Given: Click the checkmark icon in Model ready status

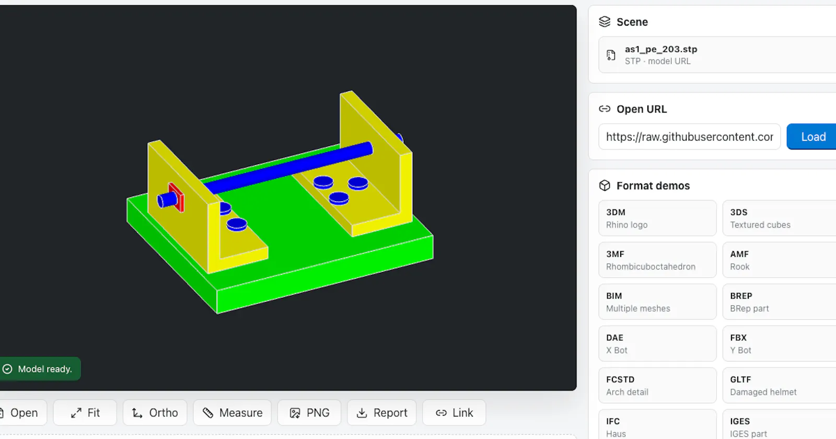Looking at the screenshot, I should (7, 369).
